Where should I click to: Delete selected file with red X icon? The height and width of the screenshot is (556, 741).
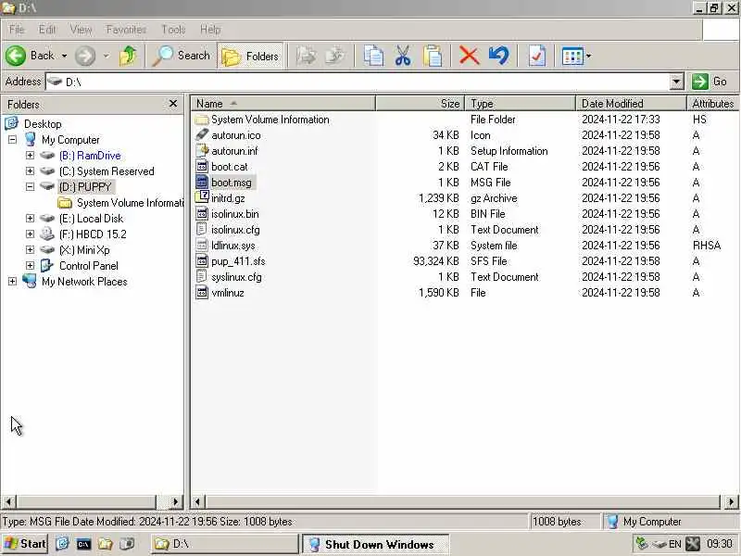coord(469,56)
